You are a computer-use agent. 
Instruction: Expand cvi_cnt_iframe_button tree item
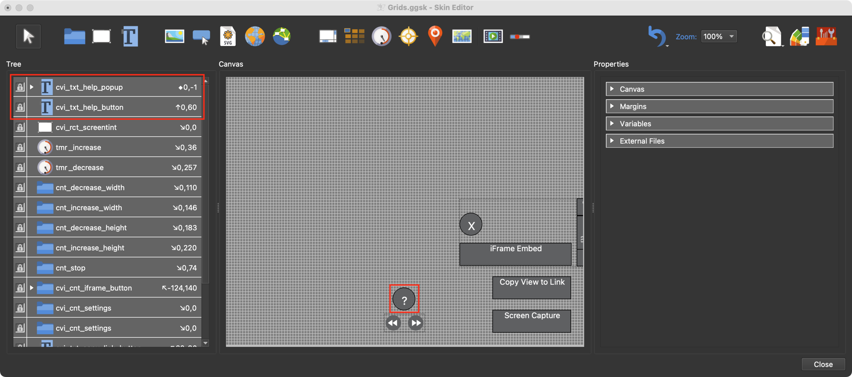[32, 288]
